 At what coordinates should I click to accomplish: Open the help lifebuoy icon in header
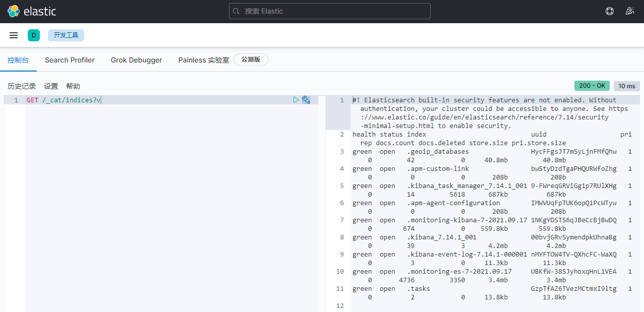[610, 11]
